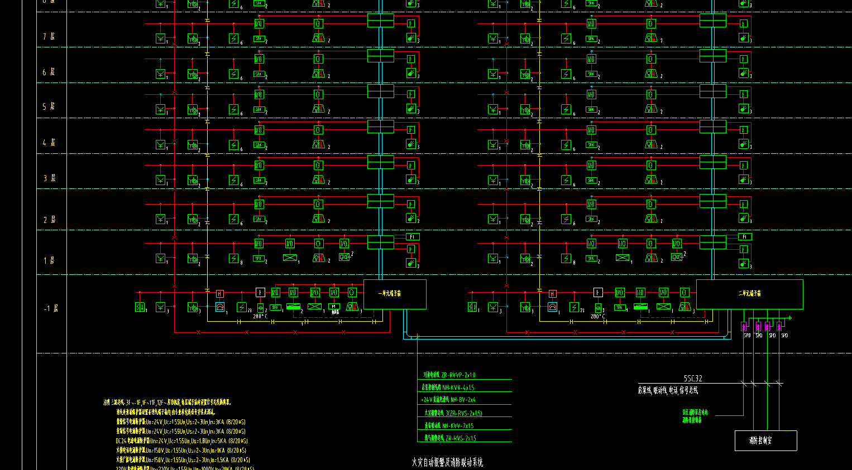Click the crossed box symbol on floor 1 unit one
852x470 pixels.
[x=290, y=258]
